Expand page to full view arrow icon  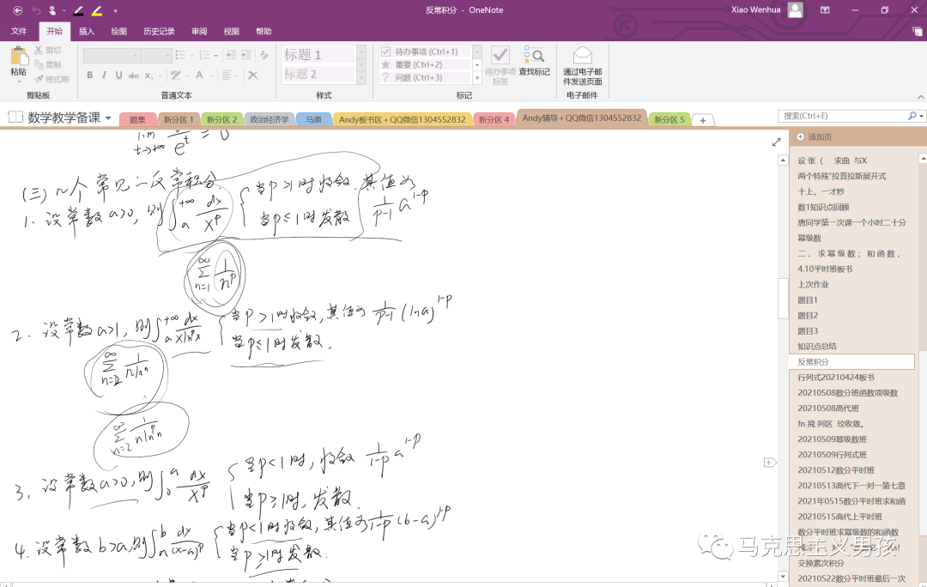(x=776, y=142)
